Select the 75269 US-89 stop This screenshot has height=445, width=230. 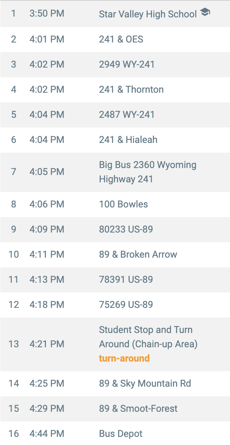115,305
